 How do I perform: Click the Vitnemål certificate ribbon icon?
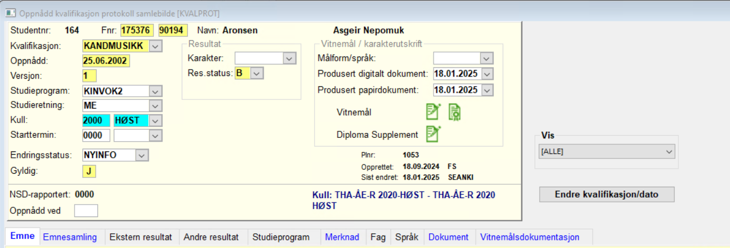[455, 112]
